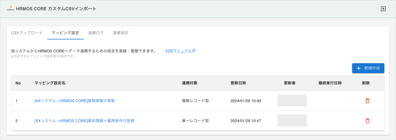
Task: Delete the 資格情報の更新 mapping
Action: click(367, 101)
